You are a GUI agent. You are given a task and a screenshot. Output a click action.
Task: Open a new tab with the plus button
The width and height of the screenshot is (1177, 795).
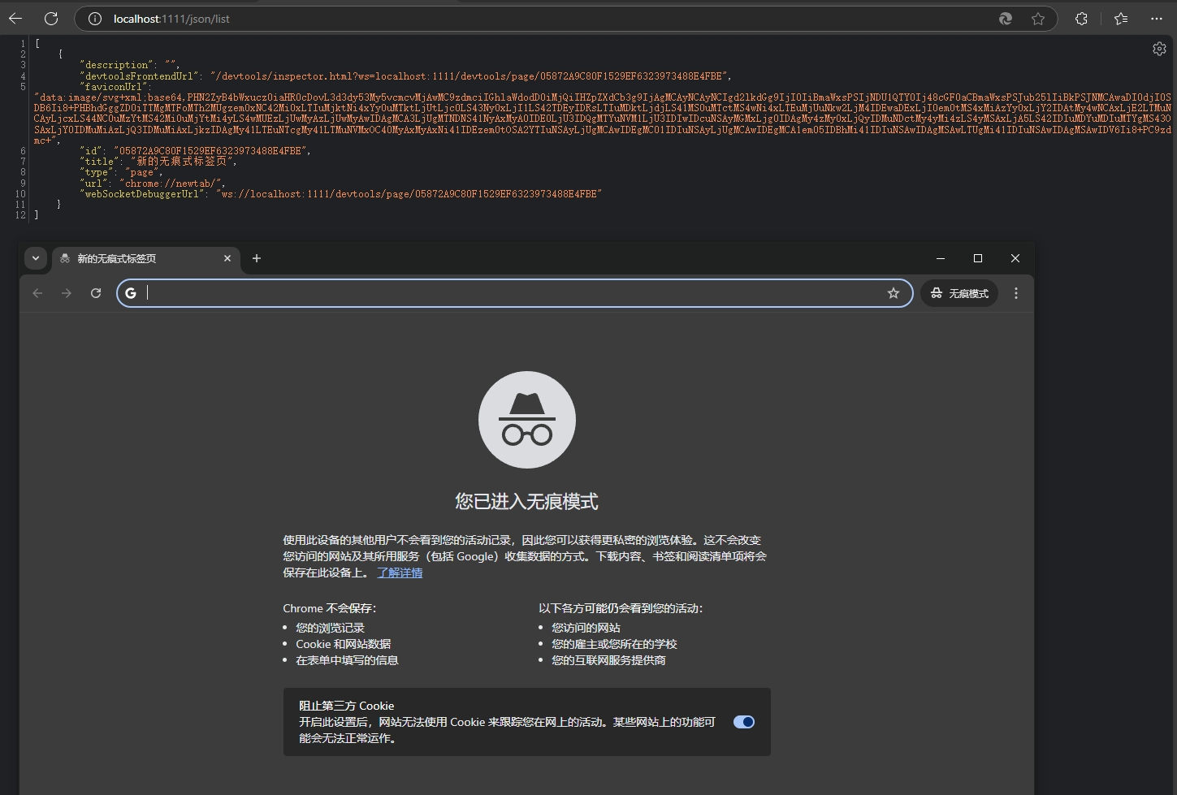click(x=257, y=258)
